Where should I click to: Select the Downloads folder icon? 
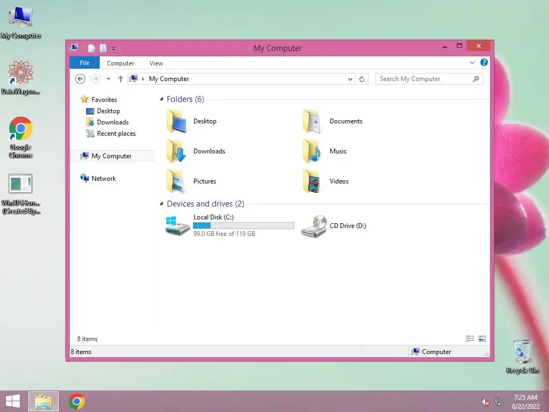[177, 151]
